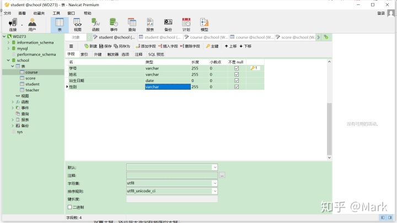Expand the mysql database node
The width and height of the screenshot is (397, 223).
(x=9, y=48)
